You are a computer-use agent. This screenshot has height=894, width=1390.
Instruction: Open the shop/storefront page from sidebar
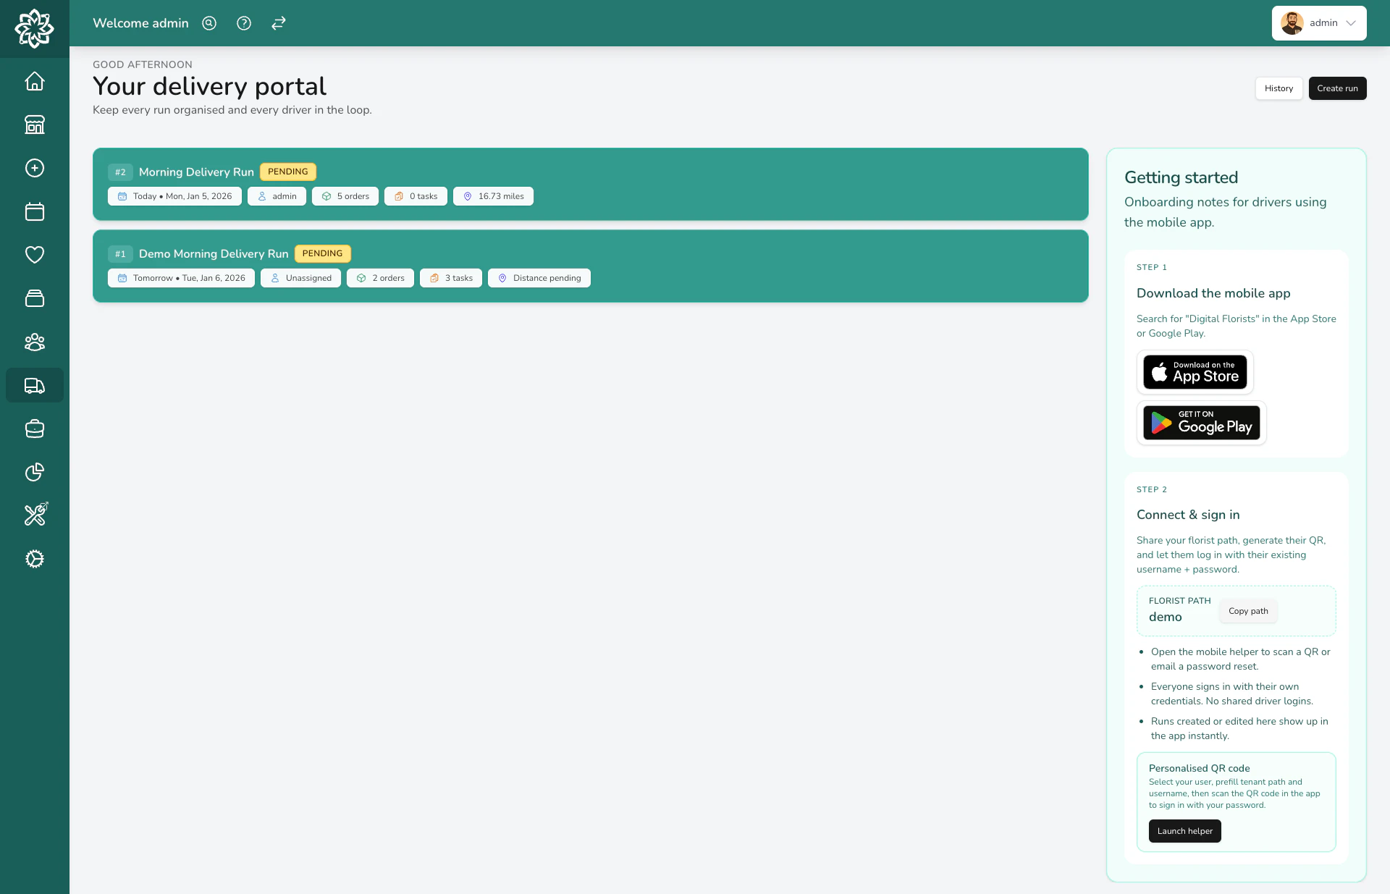point(34,125)
